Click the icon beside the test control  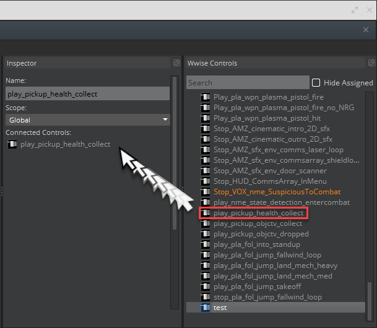pos(206,308)
